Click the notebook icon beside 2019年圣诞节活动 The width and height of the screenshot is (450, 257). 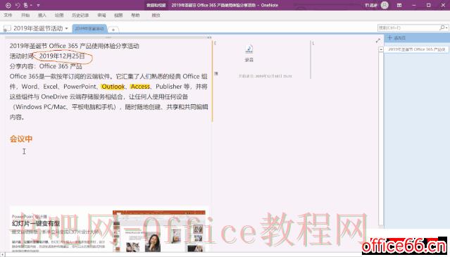pyautogui.click(x=7, y=28)
